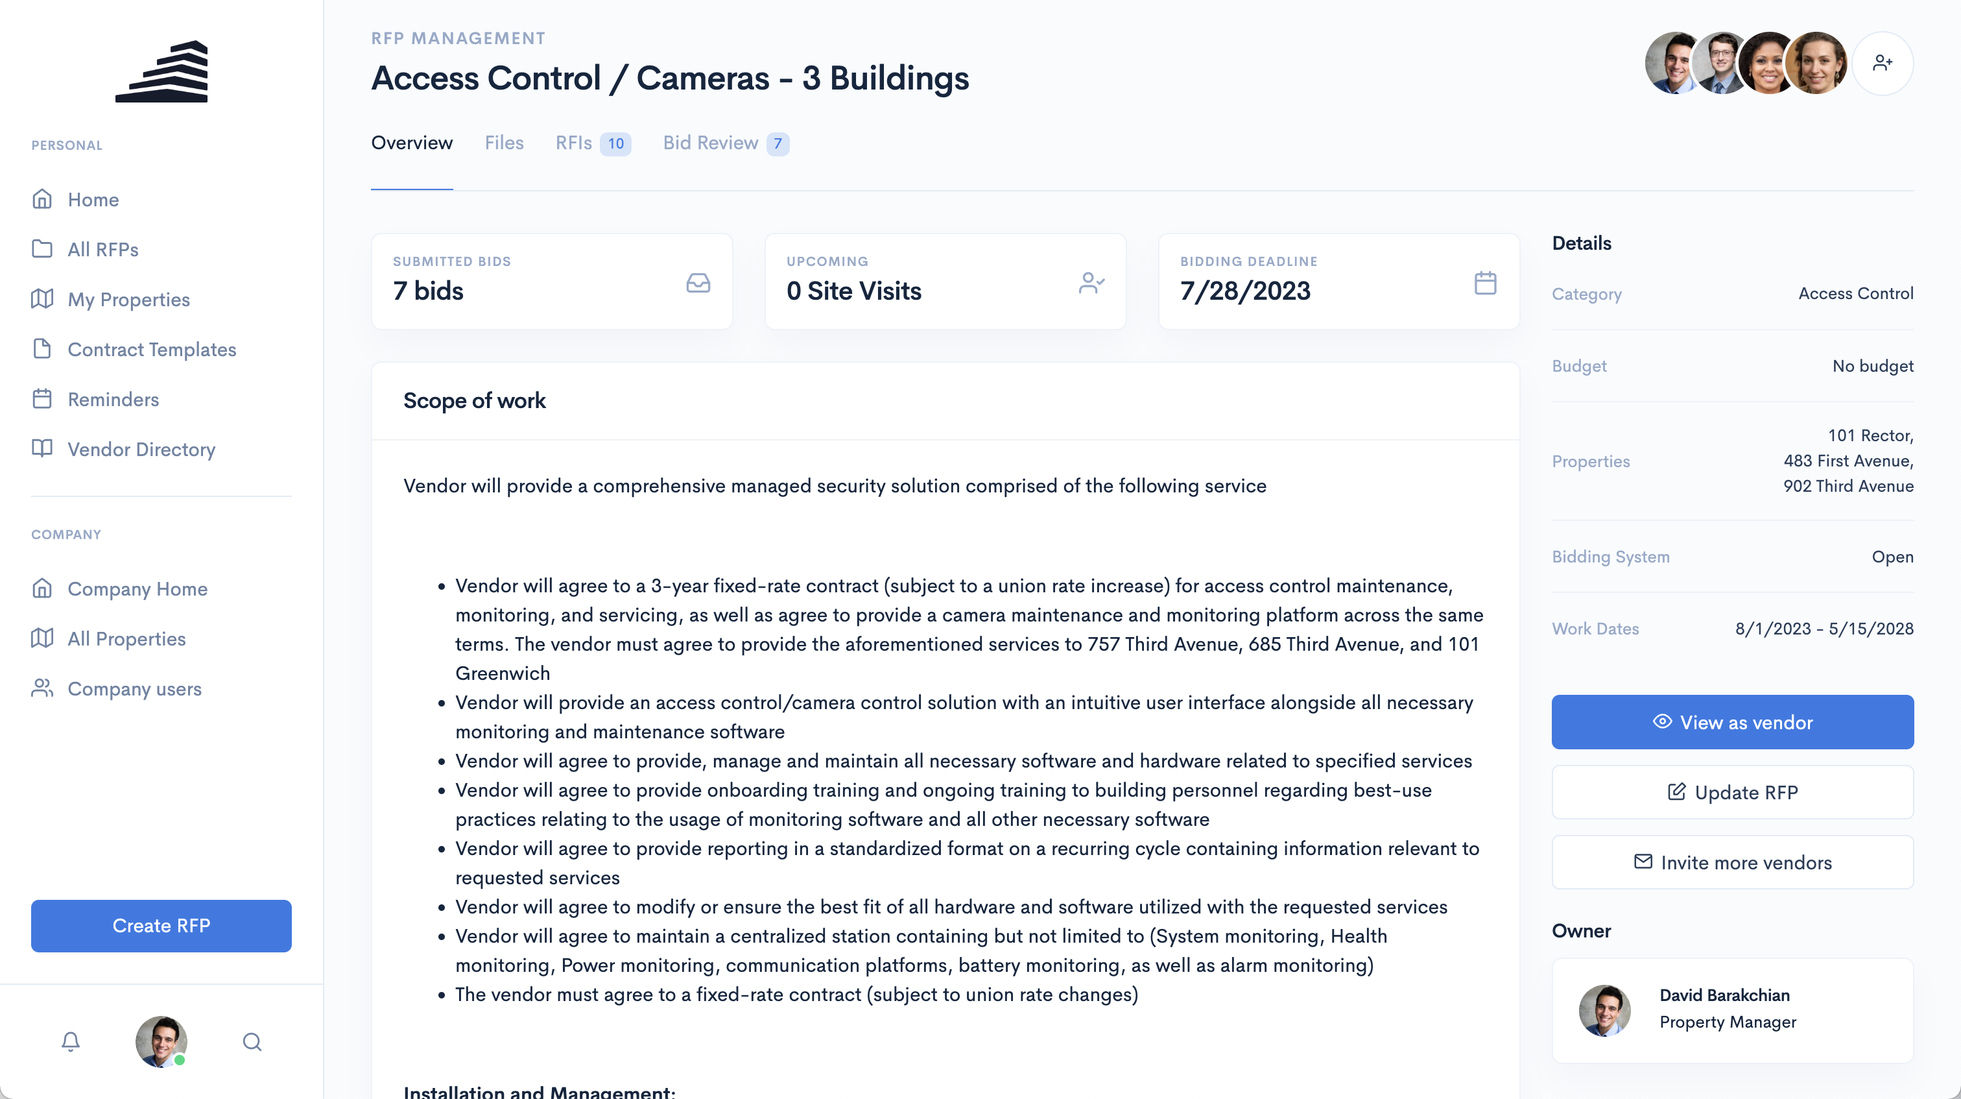1961x1099 pixels.
Task: Go to Contract Templates
Action: [152, 350]
